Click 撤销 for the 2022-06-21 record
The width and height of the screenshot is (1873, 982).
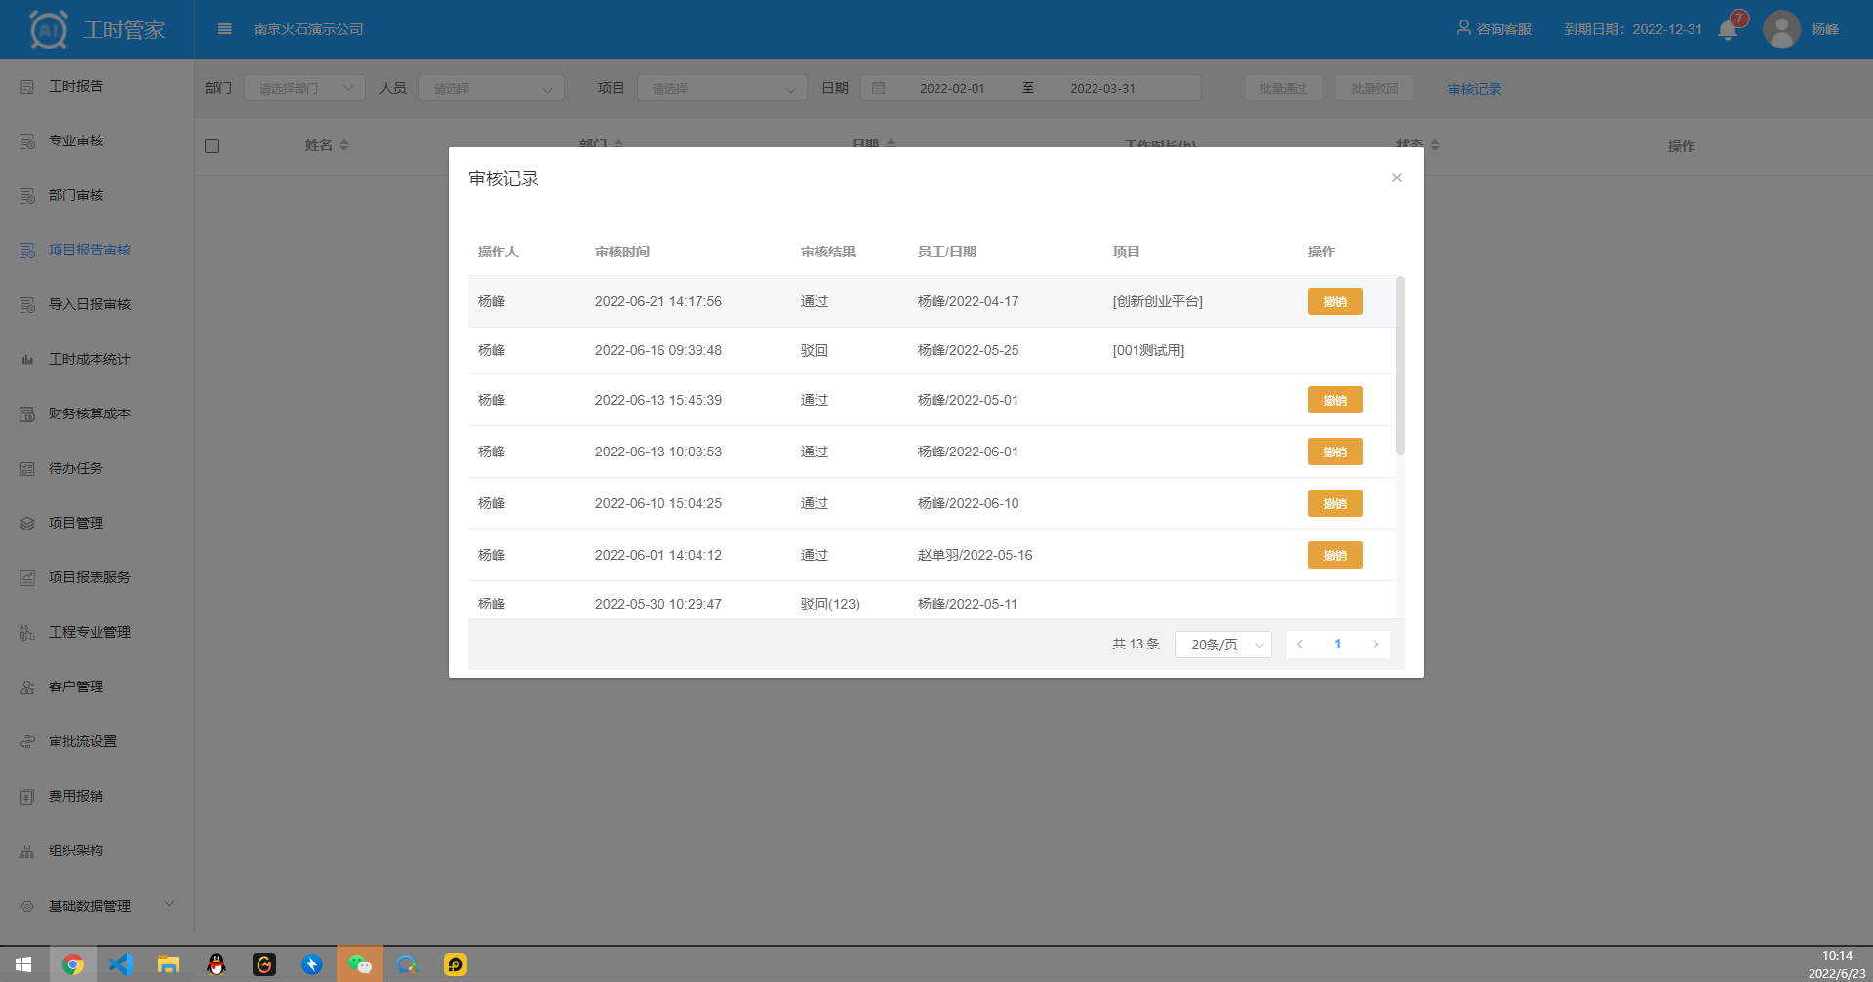[1335, 302]
